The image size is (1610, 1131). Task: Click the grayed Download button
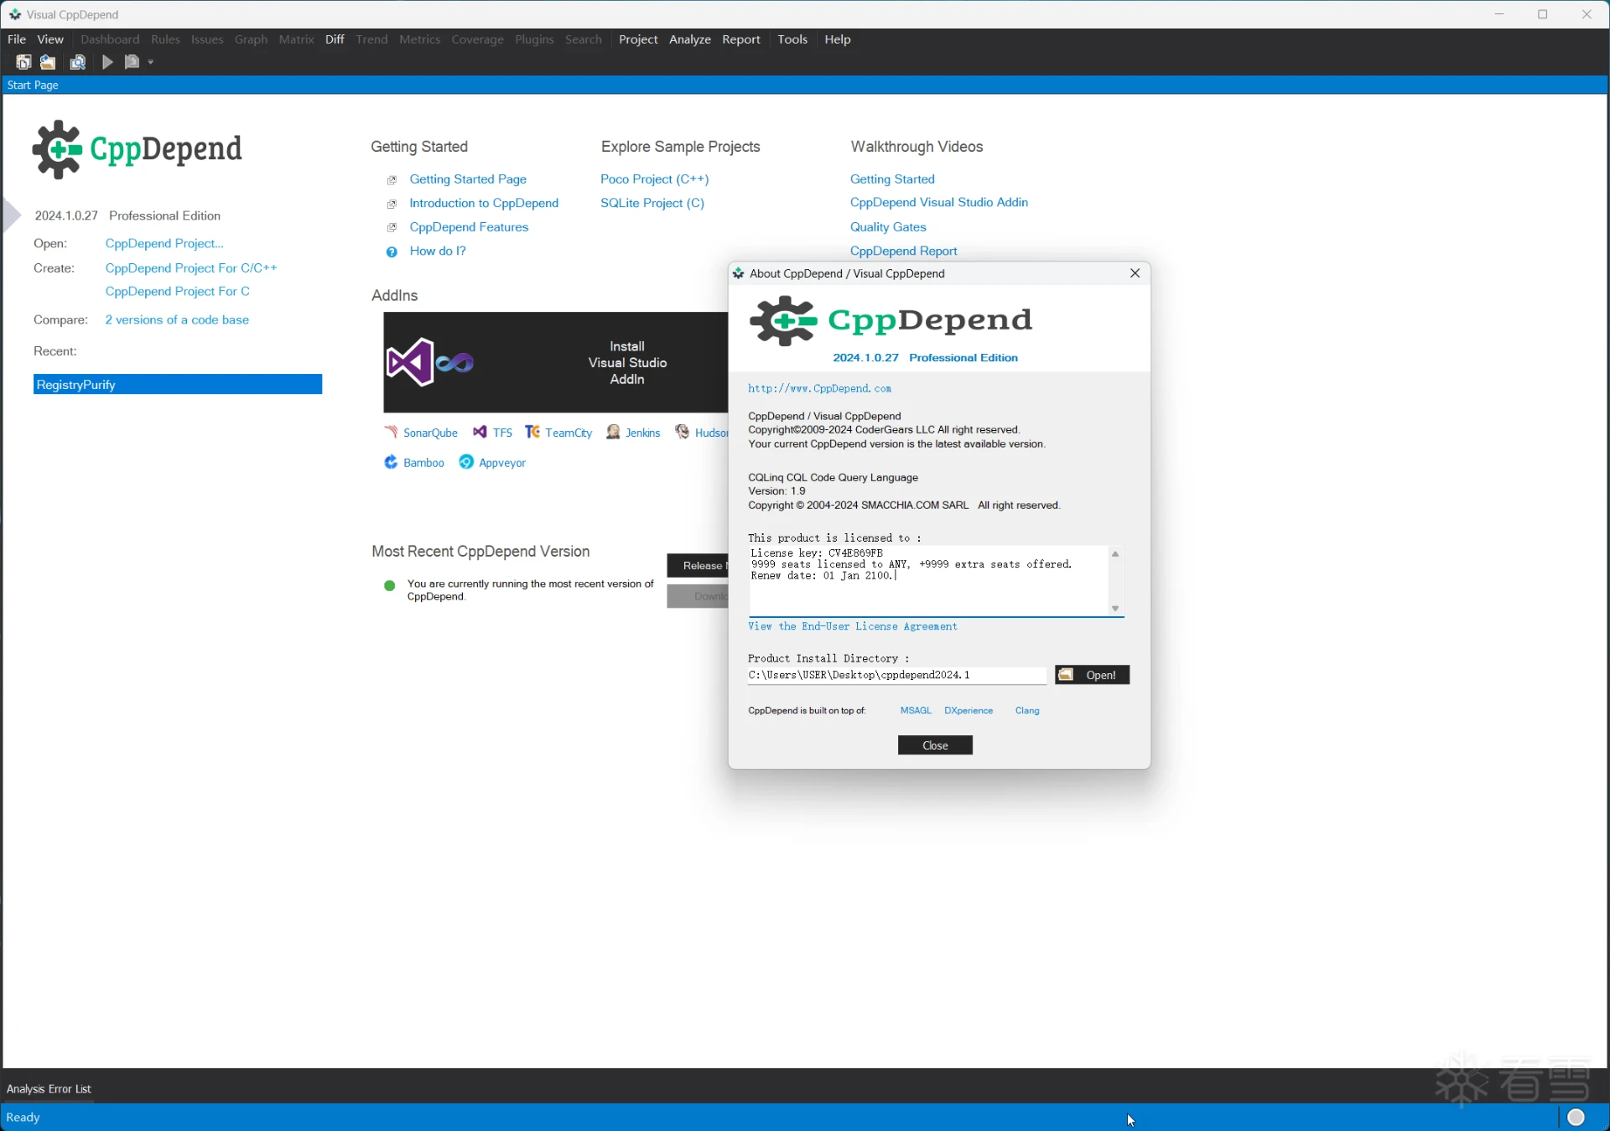tap(698, 596)
